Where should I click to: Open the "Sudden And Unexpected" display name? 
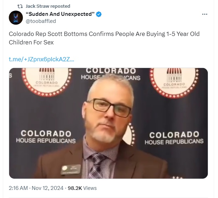point(60,14)
